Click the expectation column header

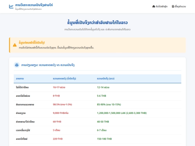(64, 79)
